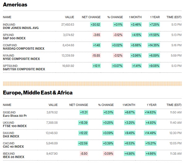Select IBEX 35 value 9,407.90
The width and height of the screenshot is (185, 163).
click(52, 153)
